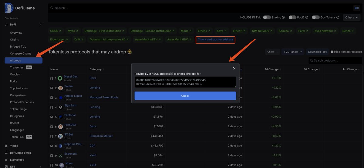Click the $11.57m TVL value
Viewport: 364px width, 168px height.
click(x=158, y=117)
